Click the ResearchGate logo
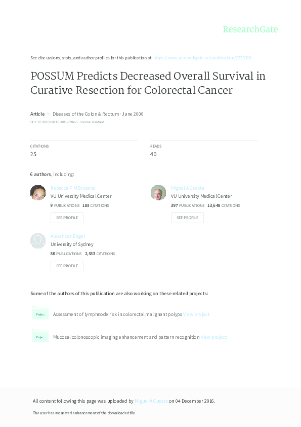 point(250,29)
